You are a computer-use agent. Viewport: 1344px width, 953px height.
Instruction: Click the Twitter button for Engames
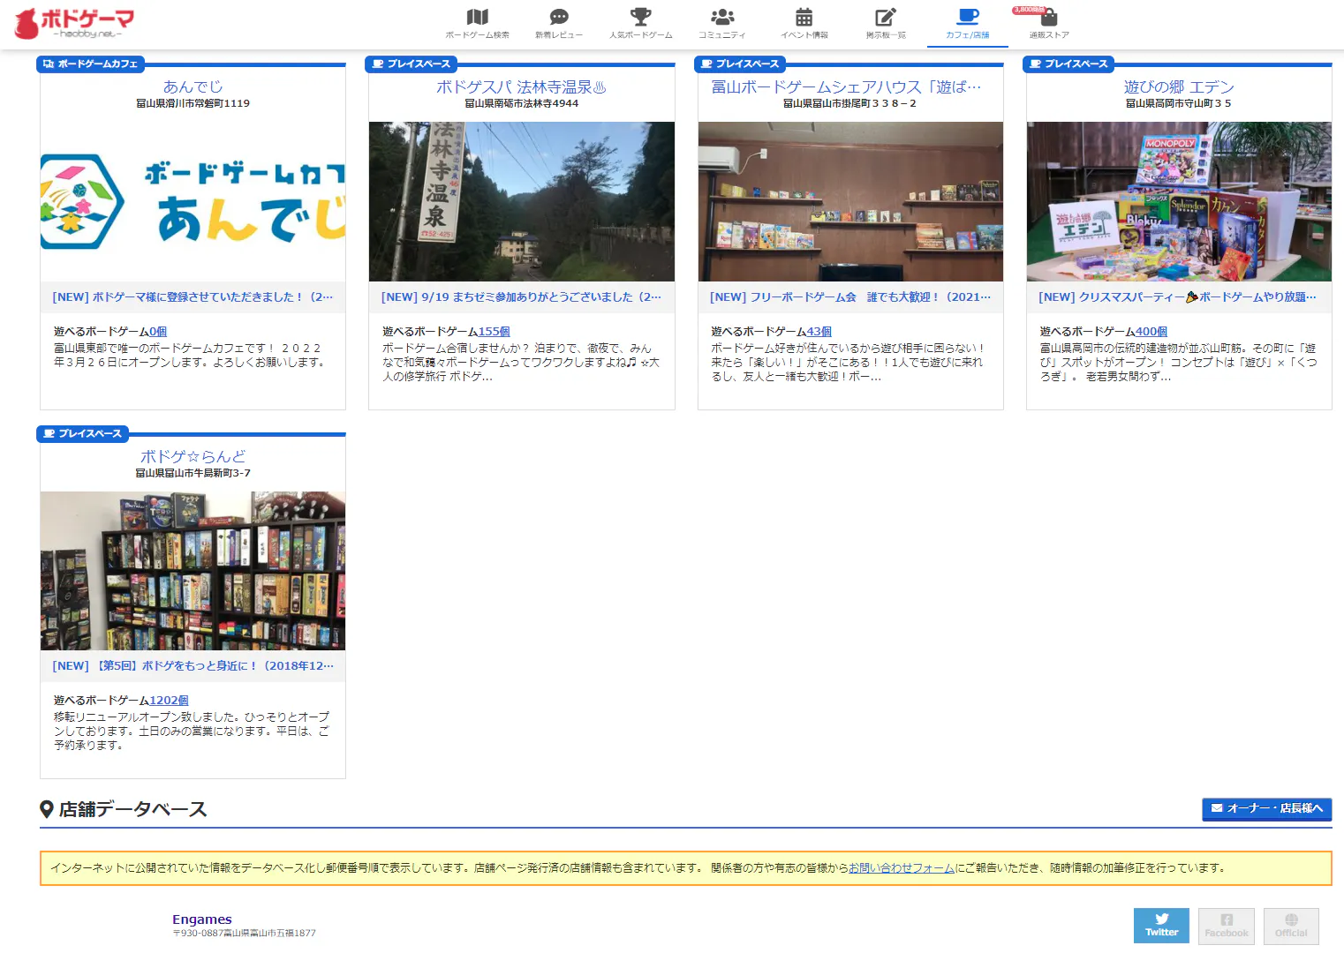1160,926
